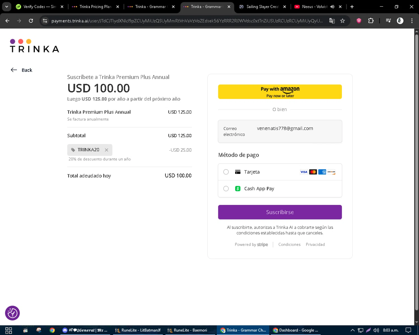Viewport: 419px width, 335px height.
Task: Open the Chrome three-dot menu
Action: pyautogui.click(x=412, y=21)
